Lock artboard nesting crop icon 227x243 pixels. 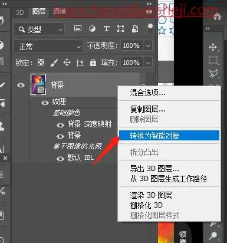pos(80,63)
